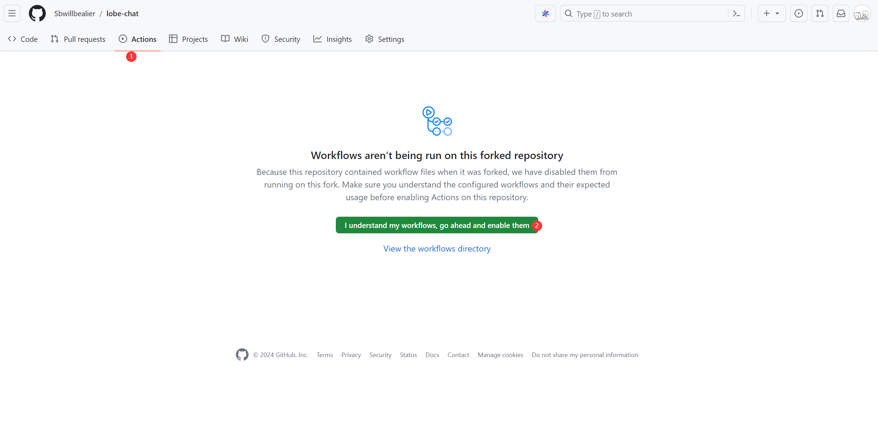Click the GitHub octocat logo icon

point(36,13)
